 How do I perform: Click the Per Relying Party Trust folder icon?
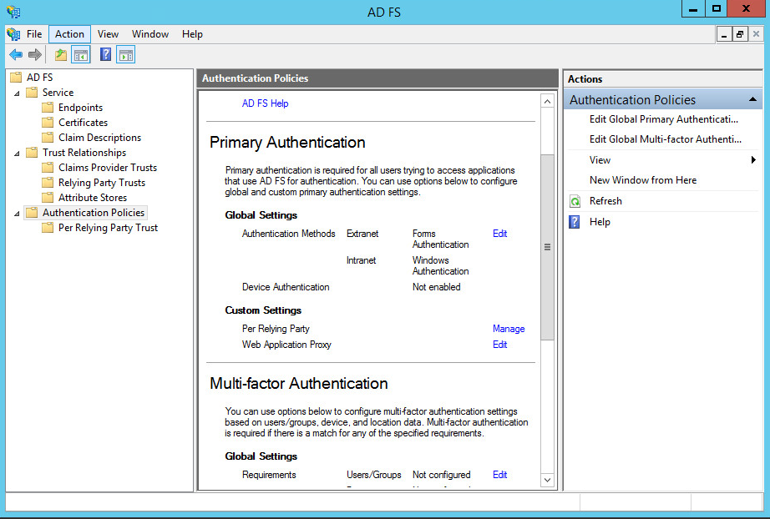pyautogui.click(x=48, y=228)
